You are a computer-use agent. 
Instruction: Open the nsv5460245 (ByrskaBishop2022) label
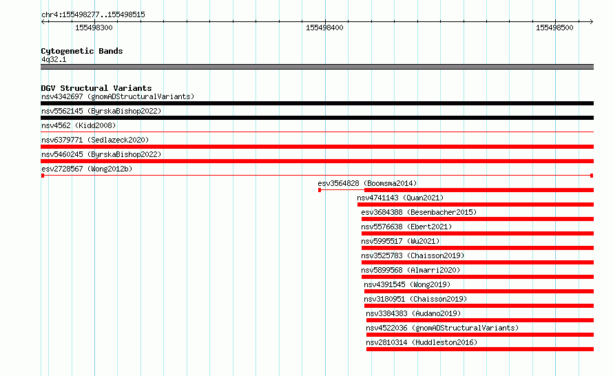pos(101,154)
